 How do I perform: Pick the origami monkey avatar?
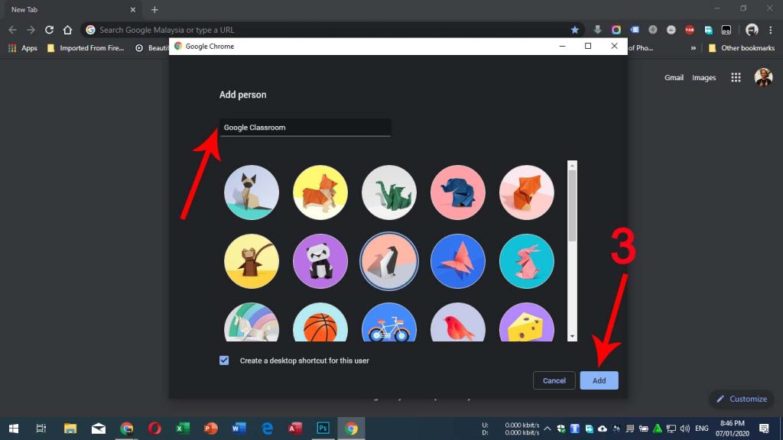click(x=252, y=261)
